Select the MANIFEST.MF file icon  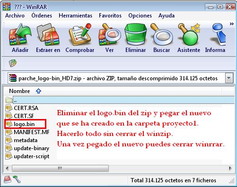9,132
